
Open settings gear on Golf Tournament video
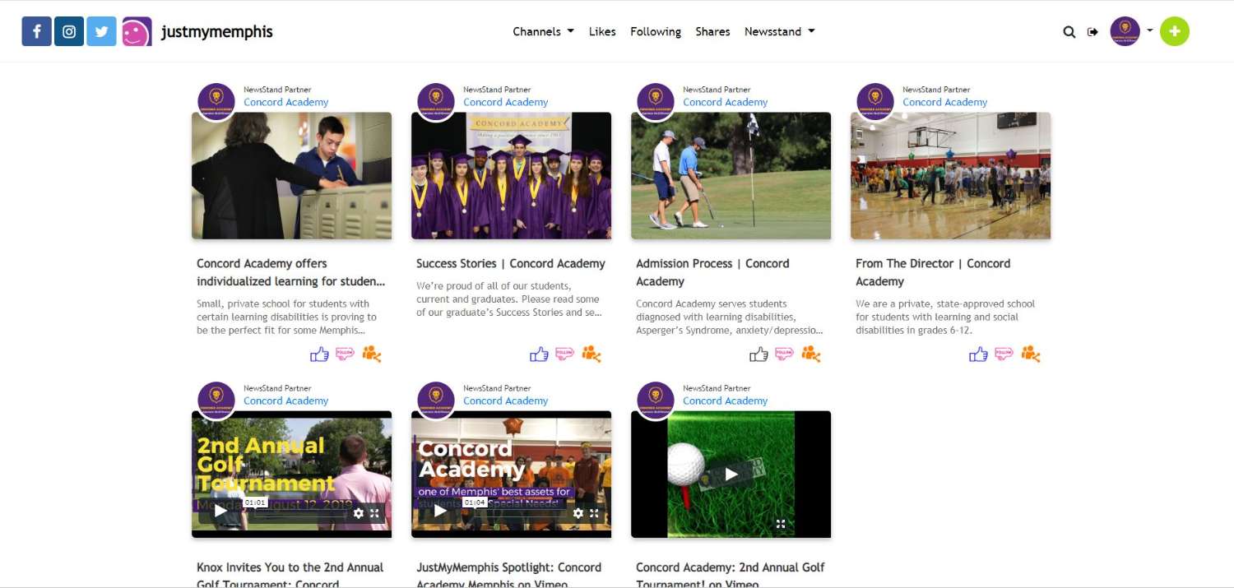(x=359, y=512)
